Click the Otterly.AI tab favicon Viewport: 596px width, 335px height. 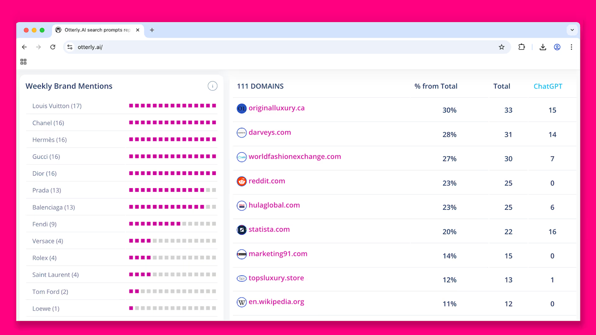pyautogui.click(x=58, y=30)
